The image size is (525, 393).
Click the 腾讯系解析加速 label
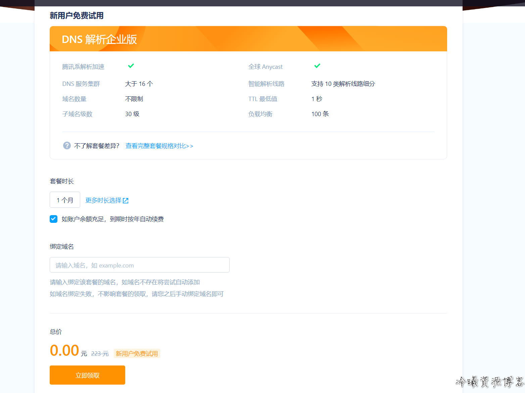(83, 67)
